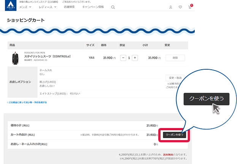Click the 削除 button for the suit
The height and width of the screenshot is (164, 237).
pos(175,58)
